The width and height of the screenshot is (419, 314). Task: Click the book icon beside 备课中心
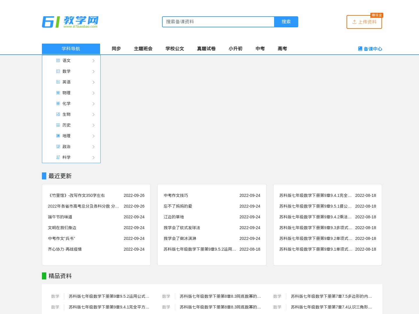tap(360, 49)
